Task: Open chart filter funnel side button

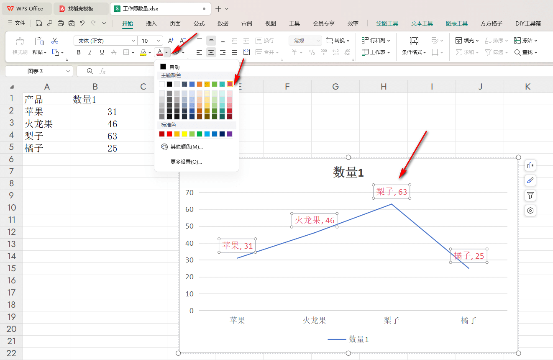Action: 530,195
